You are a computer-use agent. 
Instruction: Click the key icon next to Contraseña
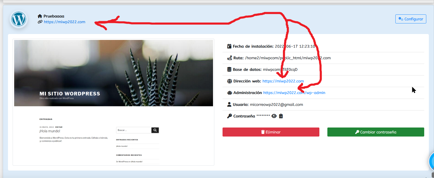tap(229, 116)
